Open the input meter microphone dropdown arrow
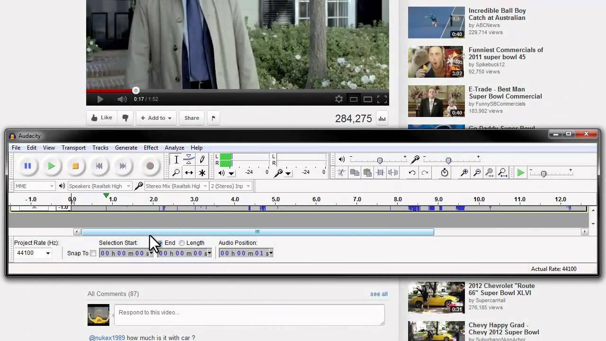This screenshot has height=341, width=606. pyautogui.click(x=288, y=173)
